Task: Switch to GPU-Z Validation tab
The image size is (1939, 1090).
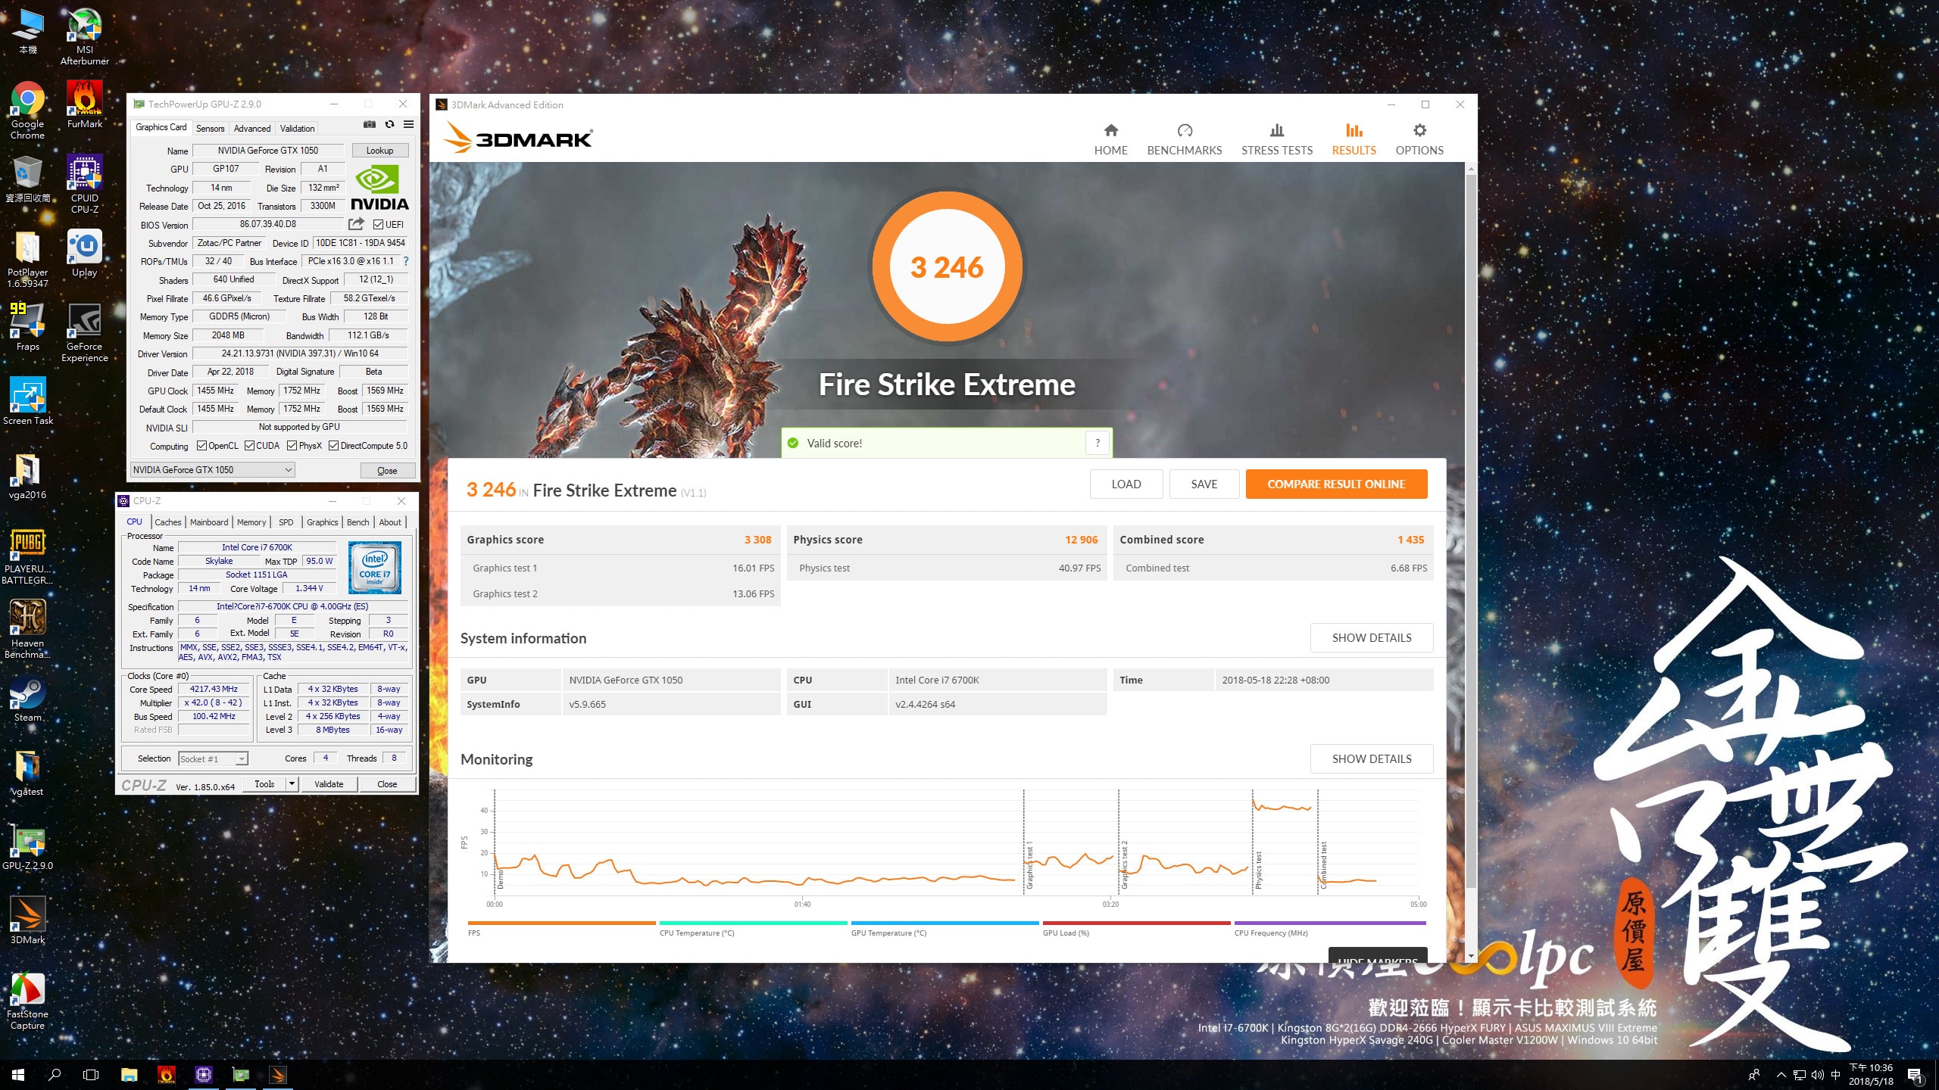Action: [x=297, y=129]
